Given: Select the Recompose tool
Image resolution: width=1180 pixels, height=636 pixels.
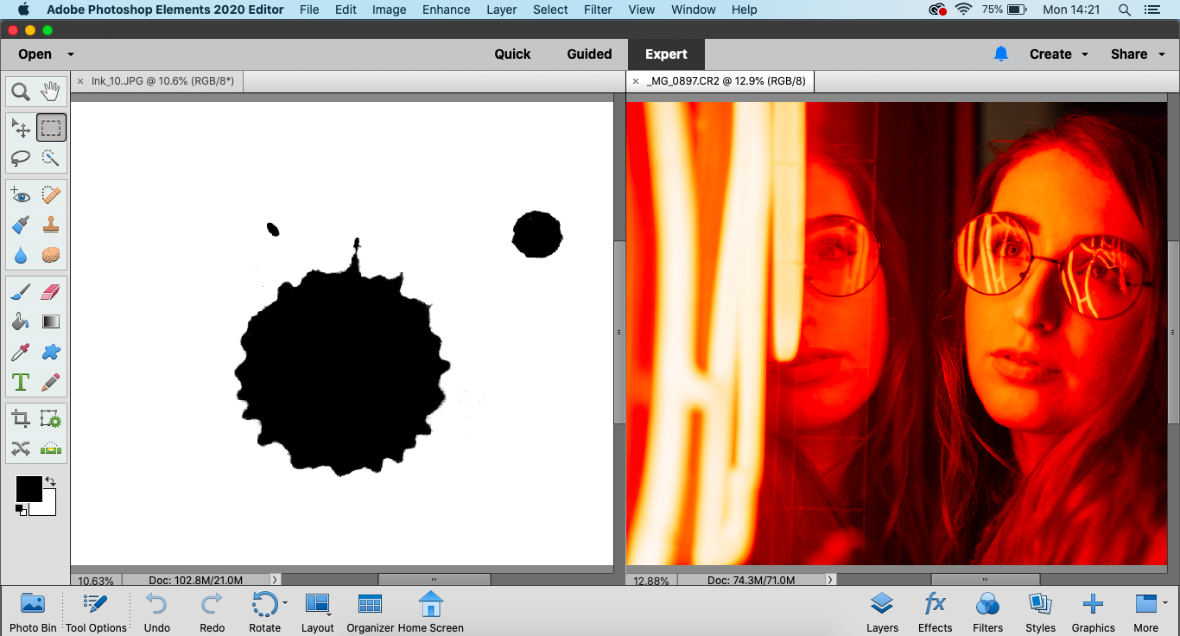Looking at the screenshot, I should (x=51, y=420).
